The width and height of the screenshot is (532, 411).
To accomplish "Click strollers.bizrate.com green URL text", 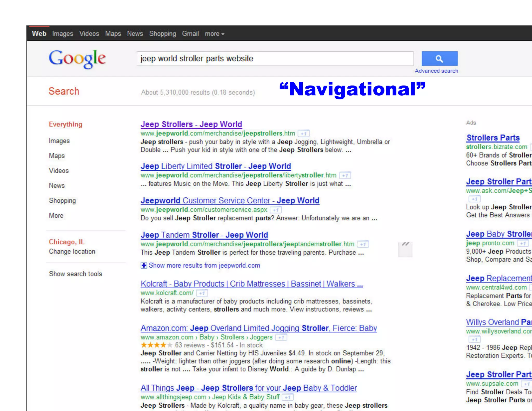I will (497, 147).
